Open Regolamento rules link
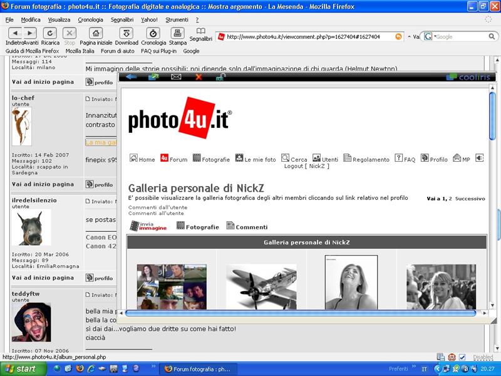The image size is (501, 376). tap(366, 159)
